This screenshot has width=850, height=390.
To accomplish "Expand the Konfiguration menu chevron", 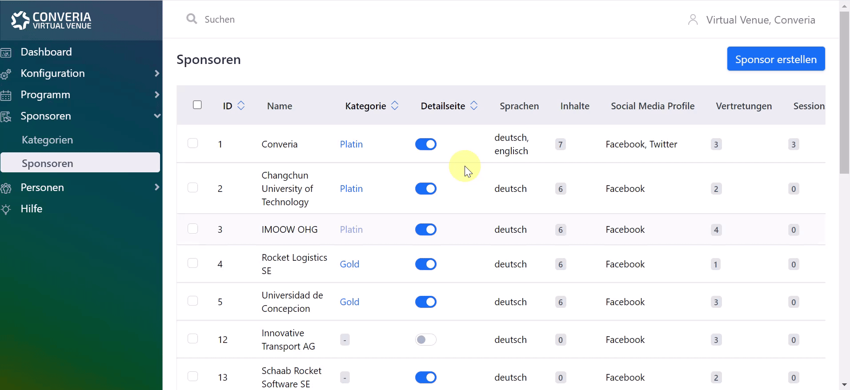I will [x=156, y=73].
